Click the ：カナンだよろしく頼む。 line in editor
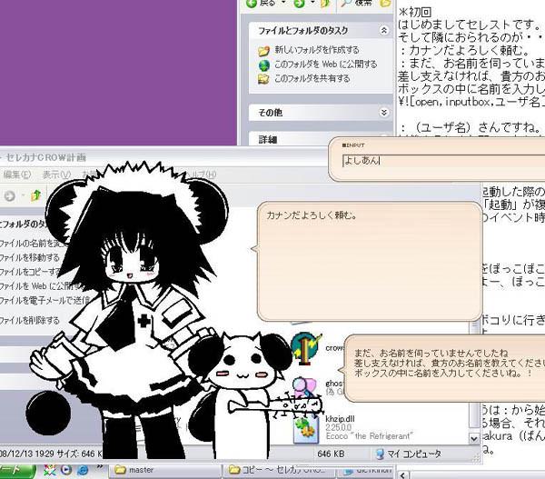Screen dimensions: 545x479 (465, 50)
